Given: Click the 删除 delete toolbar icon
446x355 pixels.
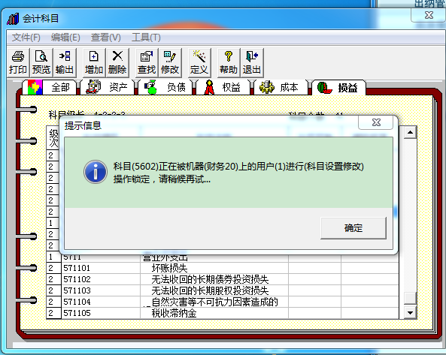Looking at the screenshot, I should [x=117, y=62].
